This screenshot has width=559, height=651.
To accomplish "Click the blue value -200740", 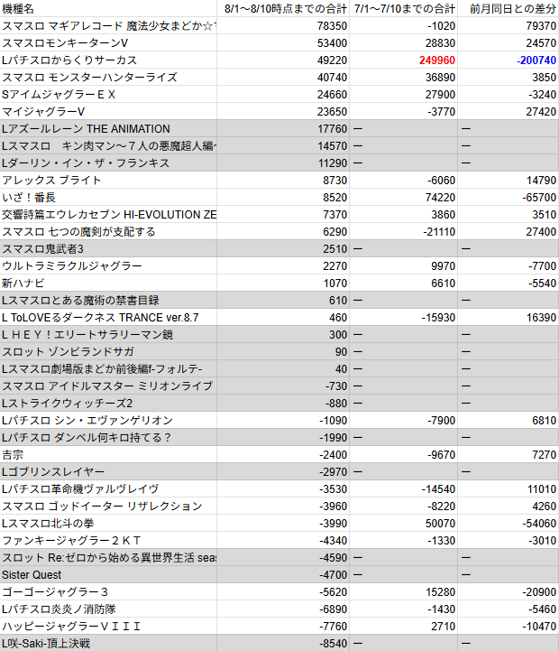I will [x=536, y=60].
